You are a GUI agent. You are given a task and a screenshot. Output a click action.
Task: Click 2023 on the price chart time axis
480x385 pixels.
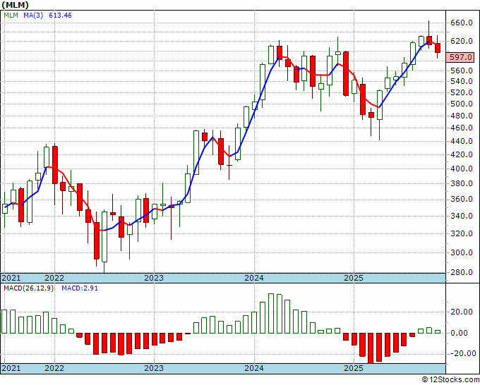153,278
